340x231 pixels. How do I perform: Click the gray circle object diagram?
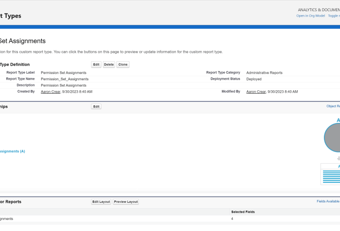333,138
